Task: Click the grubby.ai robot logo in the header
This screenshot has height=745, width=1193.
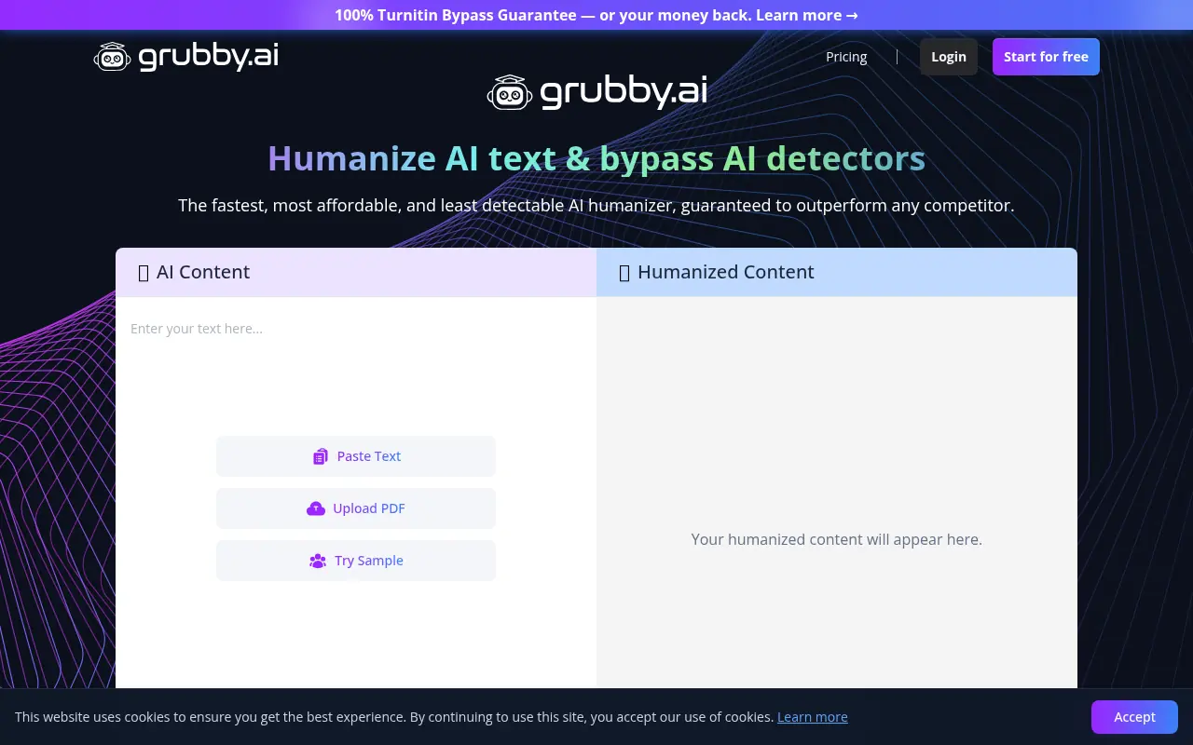Action: pos(113,56)
